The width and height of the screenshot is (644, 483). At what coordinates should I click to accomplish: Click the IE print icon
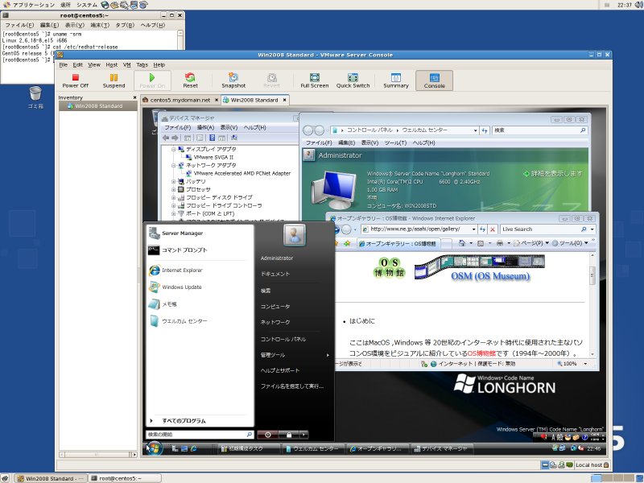coord(500,243)
